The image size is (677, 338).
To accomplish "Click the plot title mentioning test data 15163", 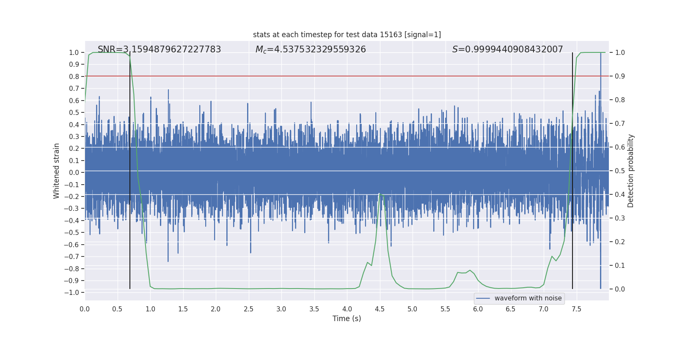I will [x=347, y=35].
